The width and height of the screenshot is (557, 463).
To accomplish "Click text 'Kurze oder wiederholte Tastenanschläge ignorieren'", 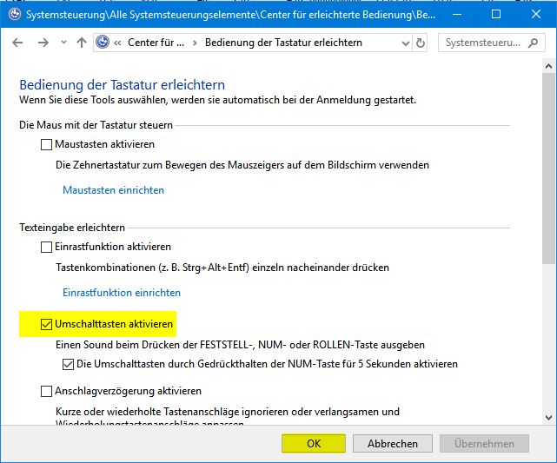I will (172, 412).
